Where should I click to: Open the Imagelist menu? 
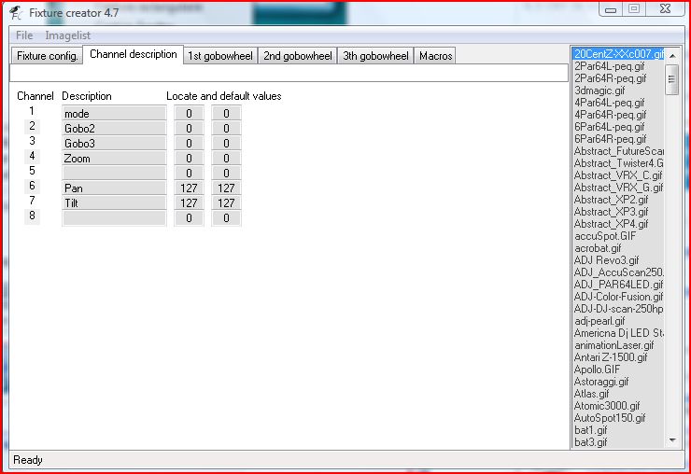(68, 35)
